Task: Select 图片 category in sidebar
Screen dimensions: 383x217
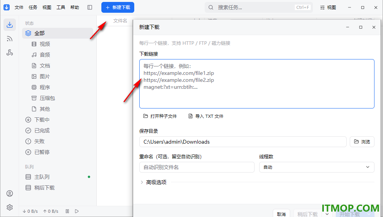Action: point(58,76)
